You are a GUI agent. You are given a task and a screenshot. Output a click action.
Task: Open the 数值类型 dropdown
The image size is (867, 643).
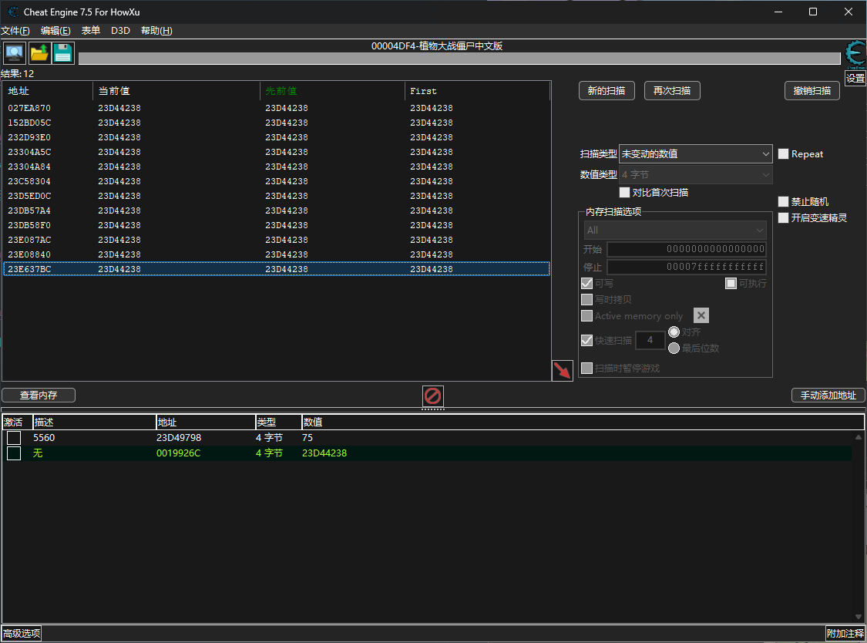pyautogui.click(x=695, y=175)
